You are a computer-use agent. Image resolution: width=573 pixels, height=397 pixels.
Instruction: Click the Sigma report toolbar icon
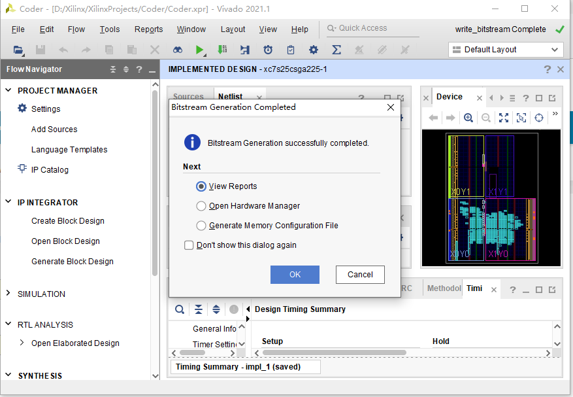click(x=336, y=50)
